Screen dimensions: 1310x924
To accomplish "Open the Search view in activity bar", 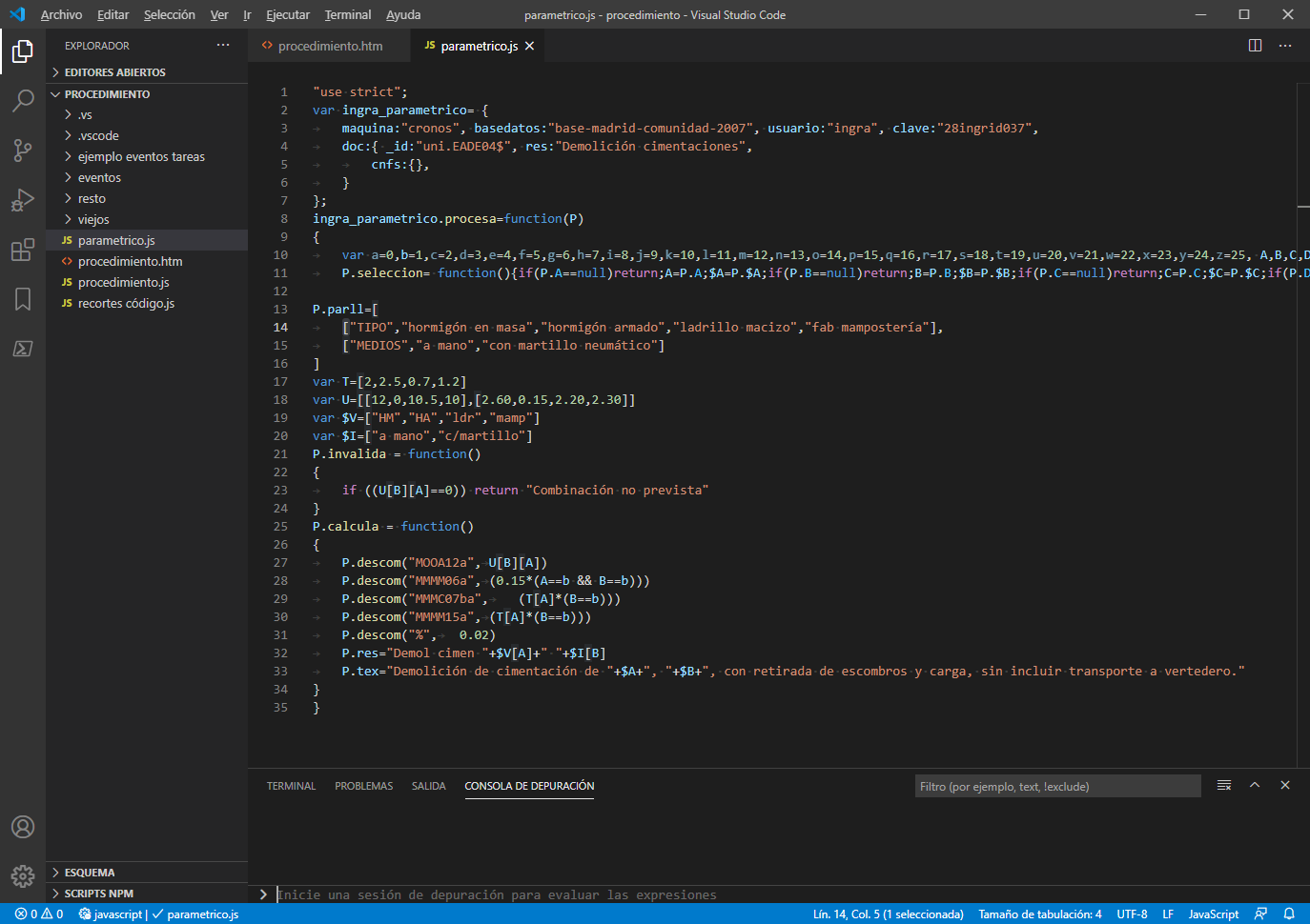I will click(x=23, y=100).
